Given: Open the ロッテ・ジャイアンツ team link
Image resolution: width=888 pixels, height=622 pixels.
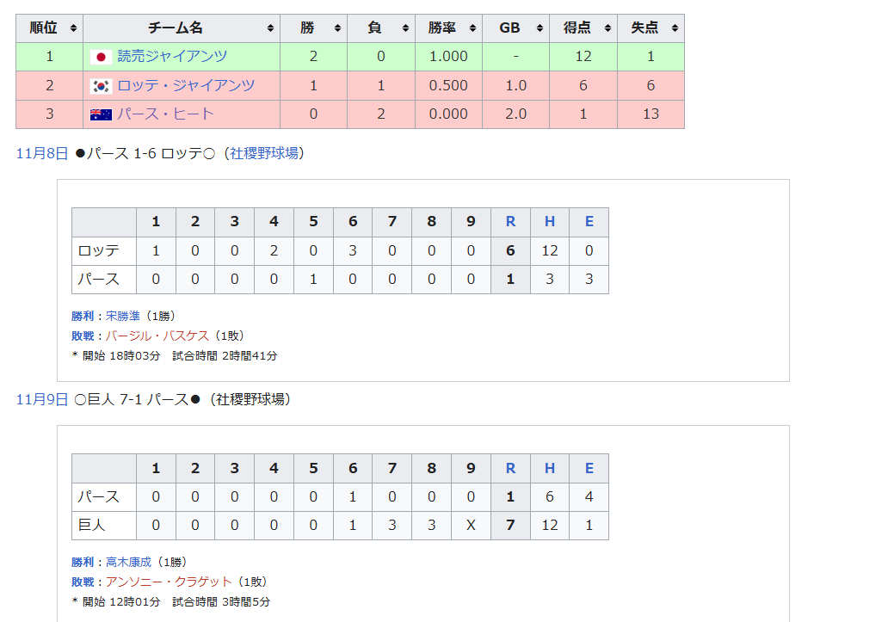Looking at the screenshot, I should (x=186, y=86).
